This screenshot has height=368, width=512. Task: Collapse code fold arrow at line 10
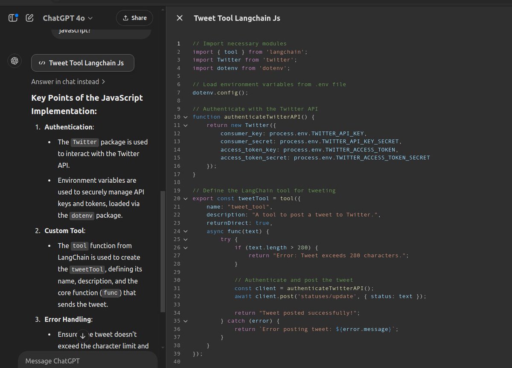[185, 117]
